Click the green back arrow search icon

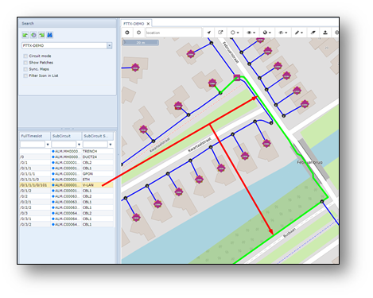(x=25, y=35)
